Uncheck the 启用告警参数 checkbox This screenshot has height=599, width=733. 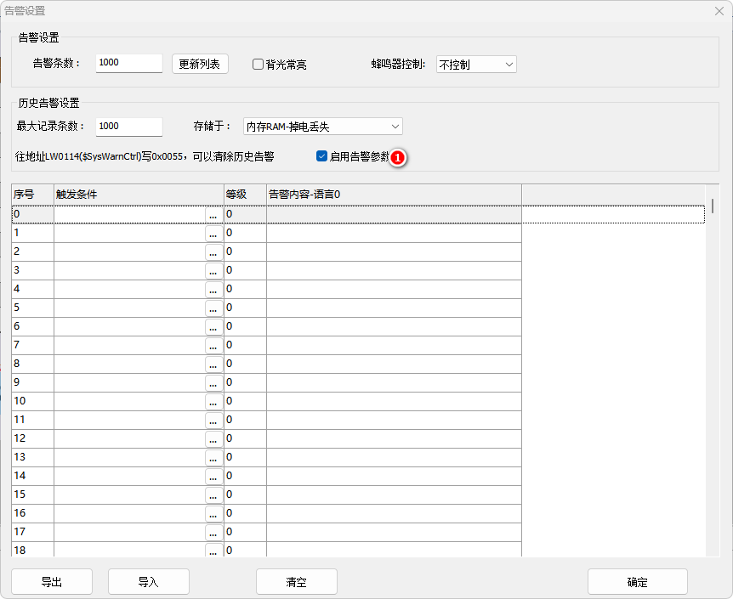321,156
